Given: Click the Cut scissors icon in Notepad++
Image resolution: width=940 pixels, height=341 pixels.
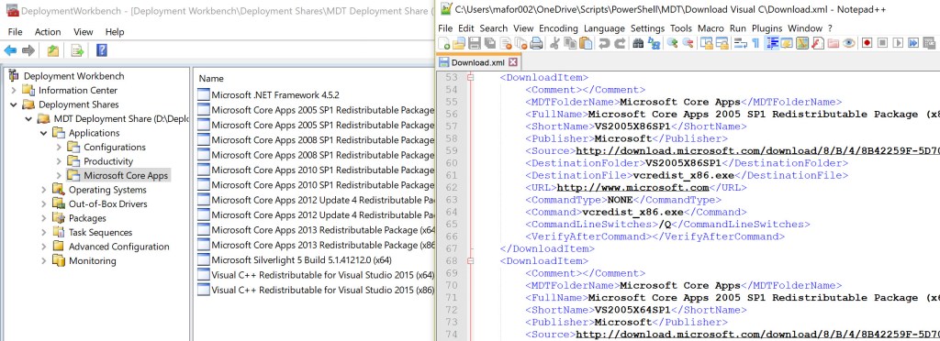Looking at the screenshot, I should [554, 43].
